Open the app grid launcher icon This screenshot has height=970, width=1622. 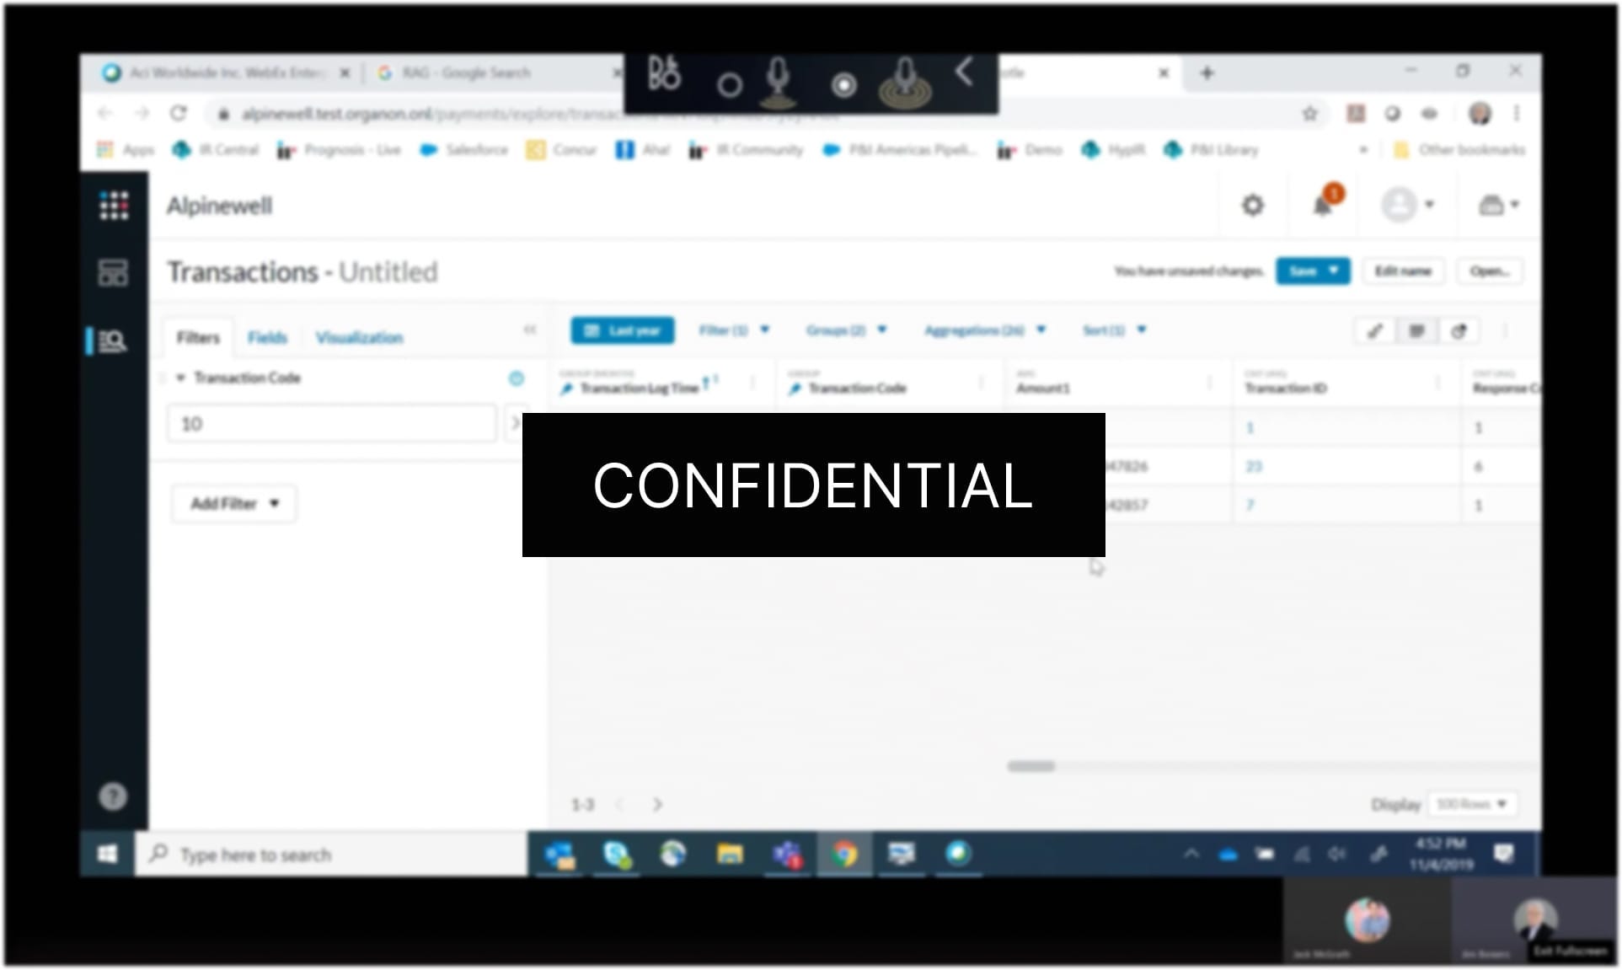[x=114, y=205]
